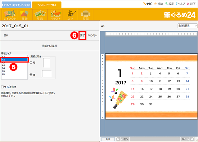198x142 pixels.
Task: Open the ヘルプ help menu
Action: click(x=180, y=4)
